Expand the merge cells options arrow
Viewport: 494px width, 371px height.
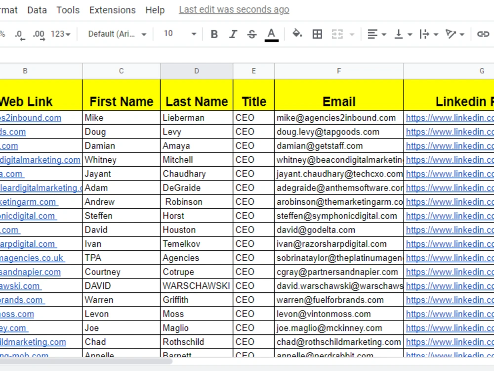click(352, 34)
